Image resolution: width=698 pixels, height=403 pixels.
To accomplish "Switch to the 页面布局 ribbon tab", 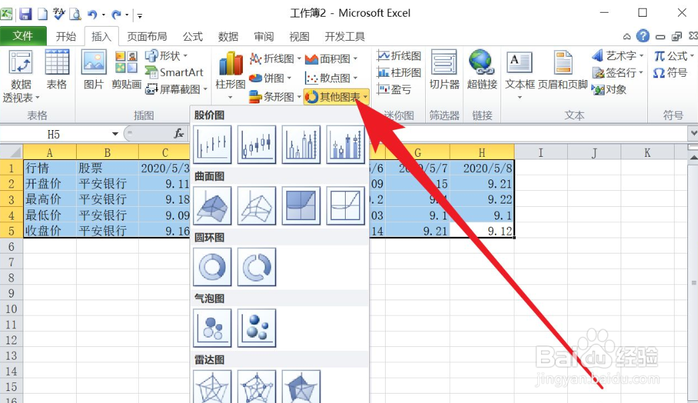I will pos(147,36).
